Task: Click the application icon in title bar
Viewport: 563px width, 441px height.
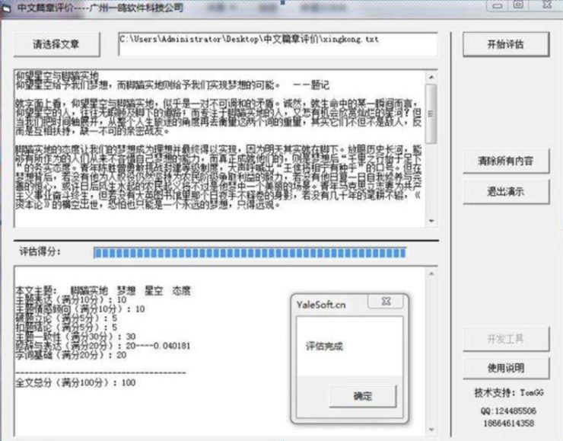Action: 6,8
